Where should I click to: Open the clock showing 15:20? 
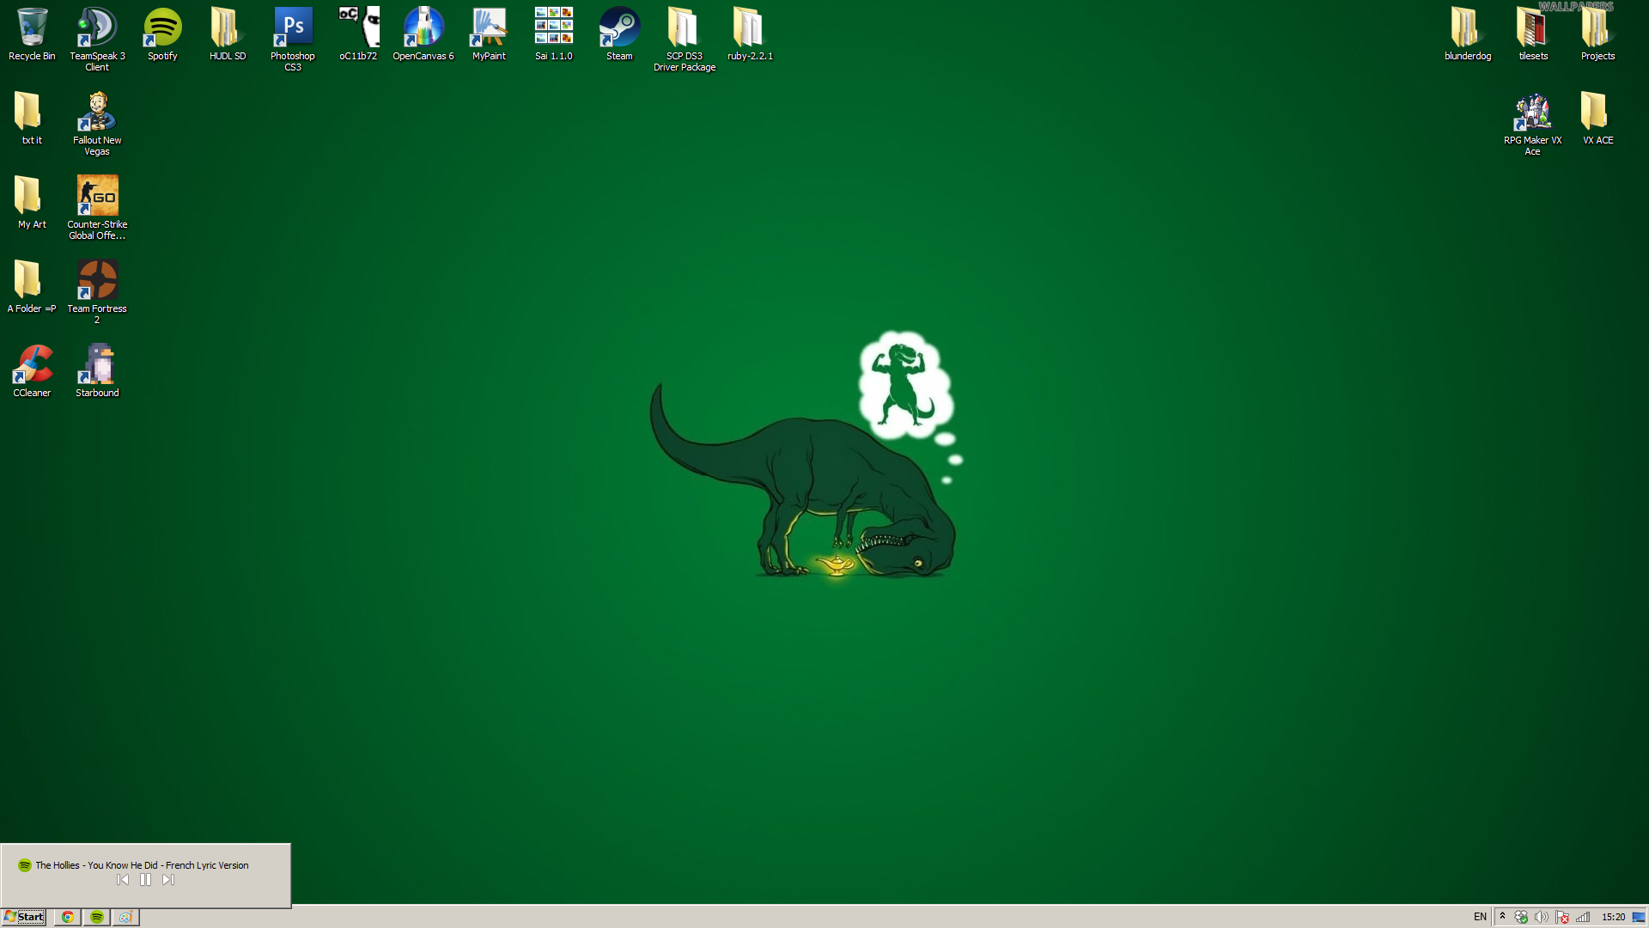tap(1613, 917)
